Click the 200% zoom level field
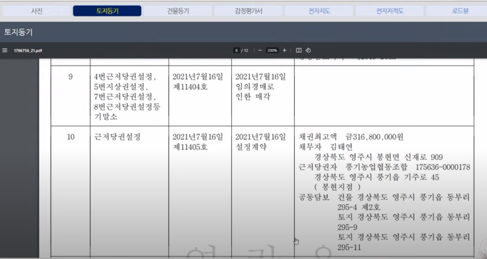487x259 pixels. tap(272, 50)
